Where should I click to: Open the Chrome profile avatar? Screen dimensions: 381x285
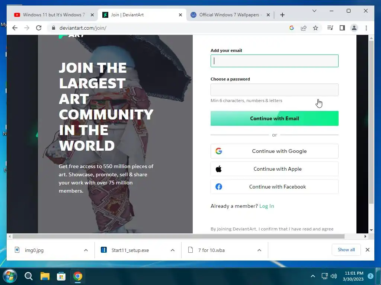(x=354, y=28)
